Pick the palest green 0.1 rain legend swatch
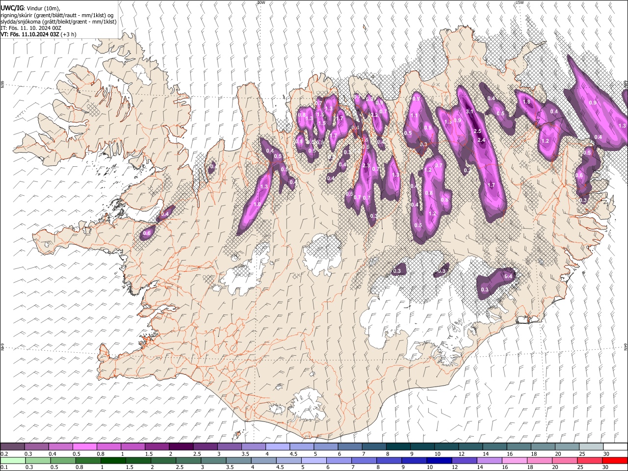628x471 pixels. [13, 460]
